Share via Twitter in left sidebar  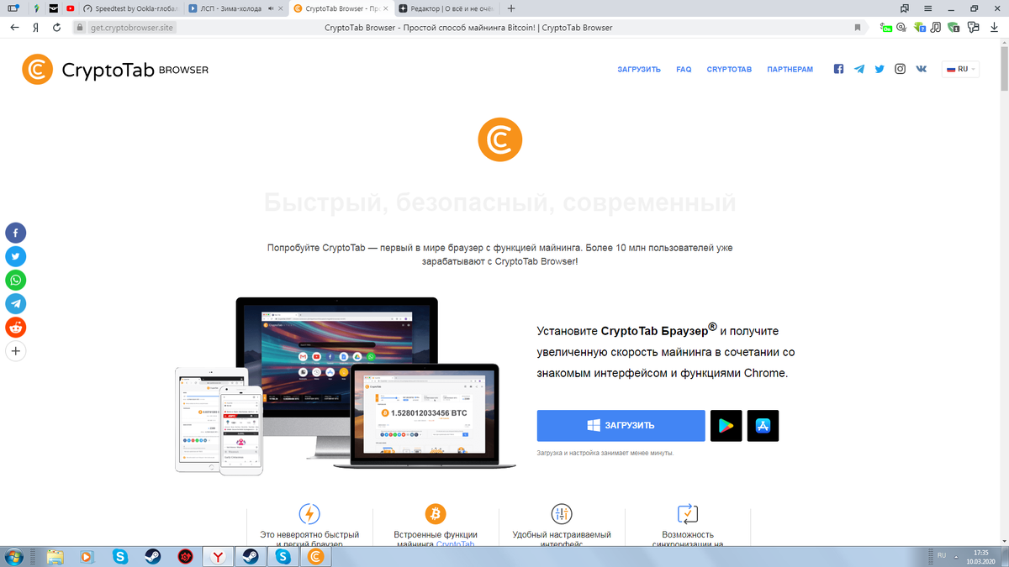(x=16, y=256)
